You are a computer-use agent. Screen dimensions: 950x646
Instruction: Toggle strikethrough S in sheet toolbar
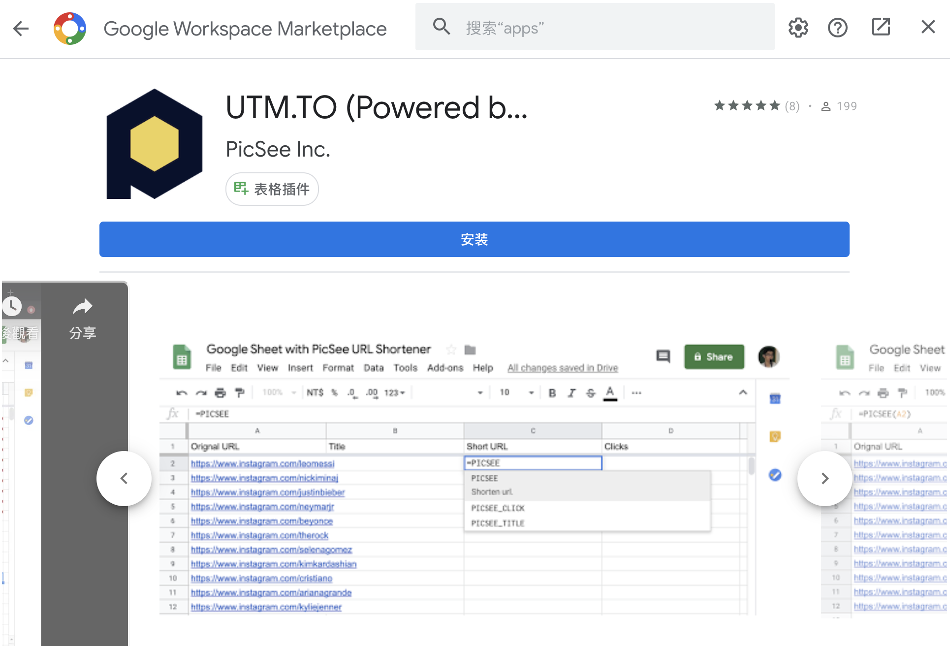point(591,393)
